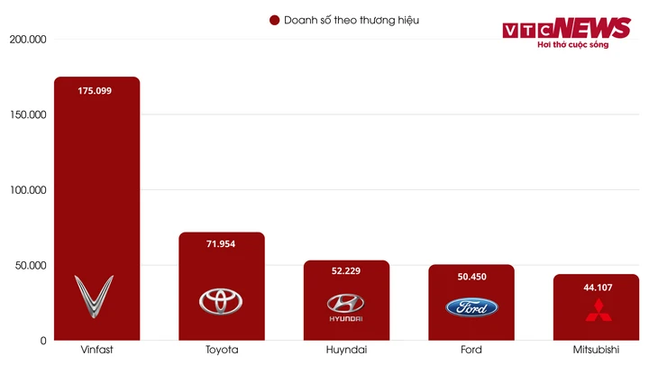Click the Mitsubishi axis label
649x365 pixels.
[596, 350]
